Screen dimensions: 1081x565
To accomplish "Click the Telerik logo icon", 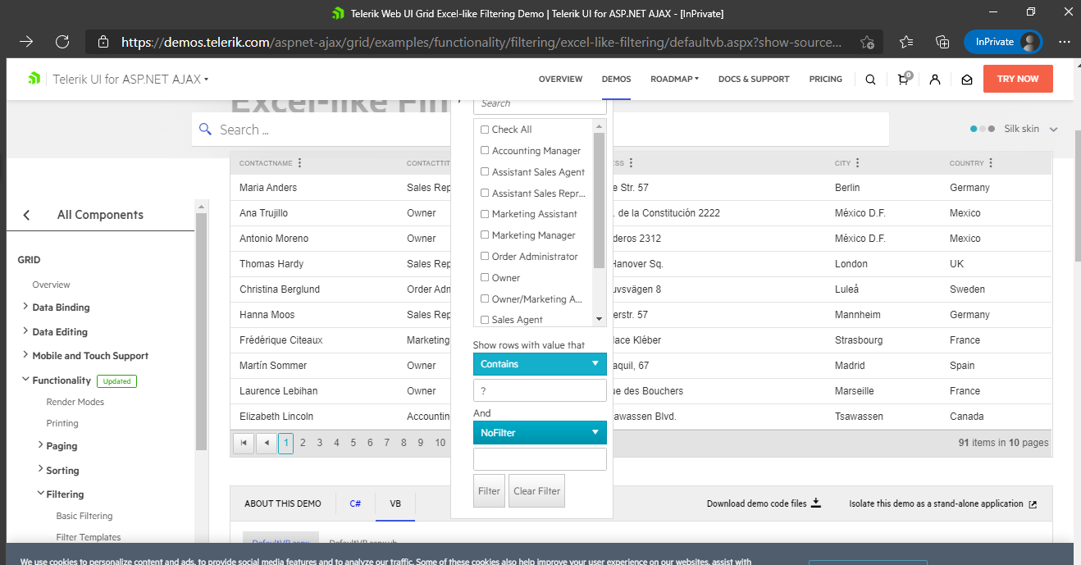I will tap(34, 79).
